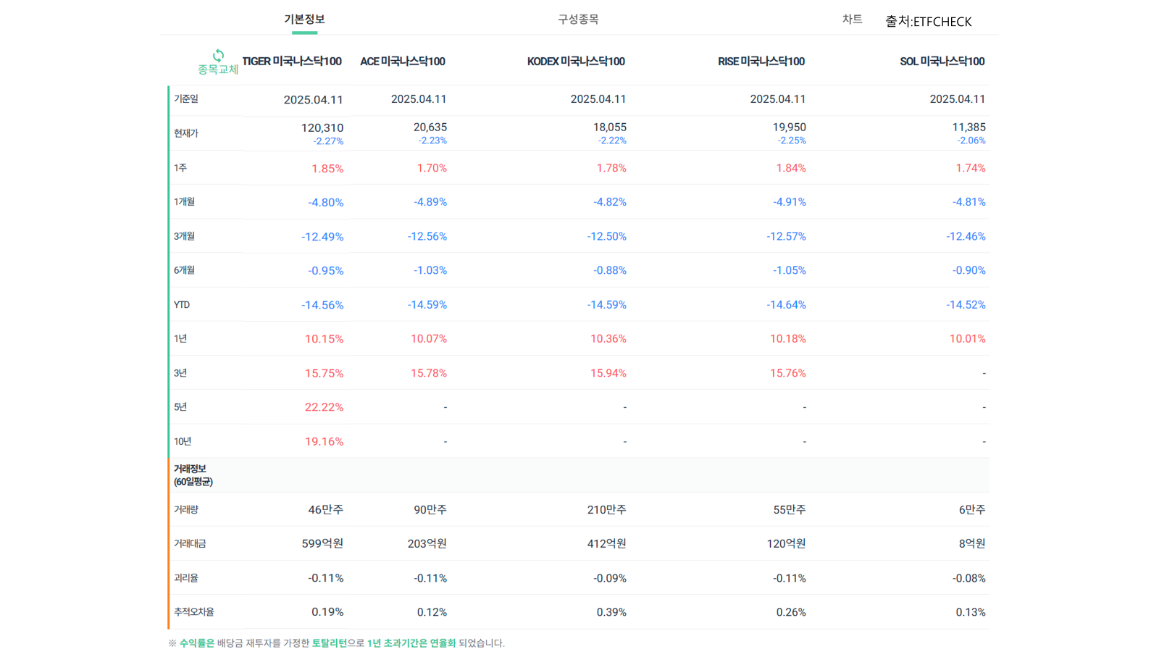Click ACE current price 20,635
Screen dimensions: 1159x652
pyautogui.click(x=430, y=127)
